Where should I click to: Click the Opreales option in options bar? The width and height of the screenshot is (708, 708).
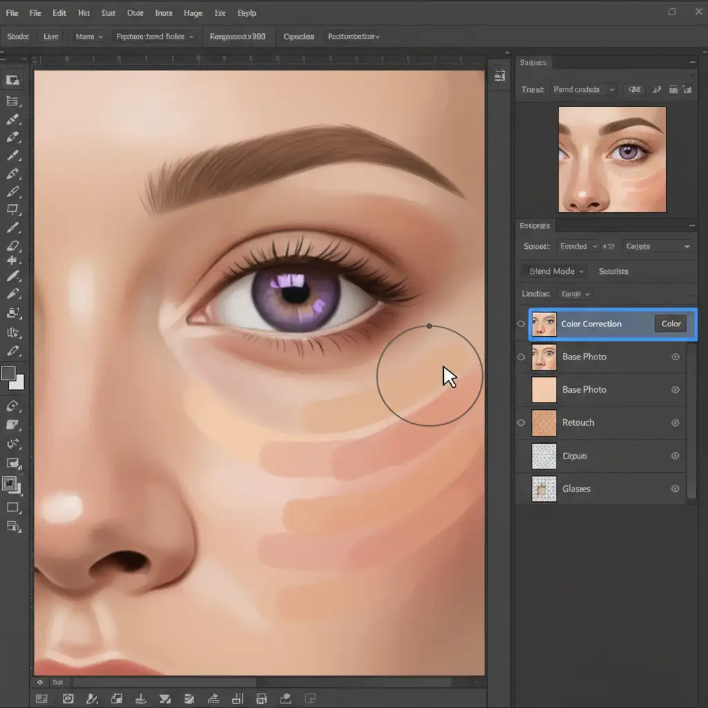tap(299, 37)
